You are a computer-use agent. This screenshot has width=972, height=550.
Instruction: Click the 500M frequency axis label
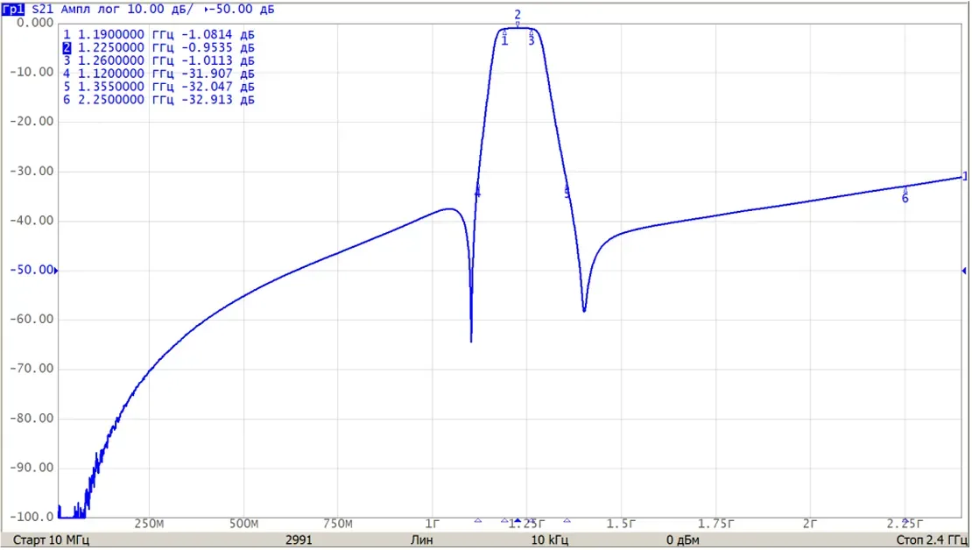click(244, 525)
